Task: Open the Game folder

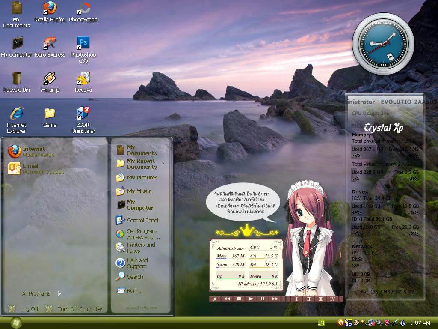Action: tap(50, 117)
